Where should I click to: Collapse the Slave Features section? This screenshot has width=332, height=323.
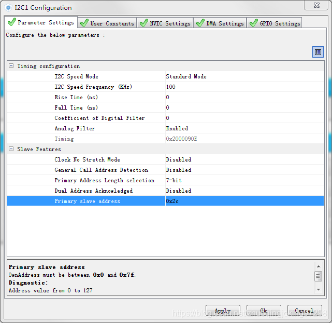pos(11,149)
